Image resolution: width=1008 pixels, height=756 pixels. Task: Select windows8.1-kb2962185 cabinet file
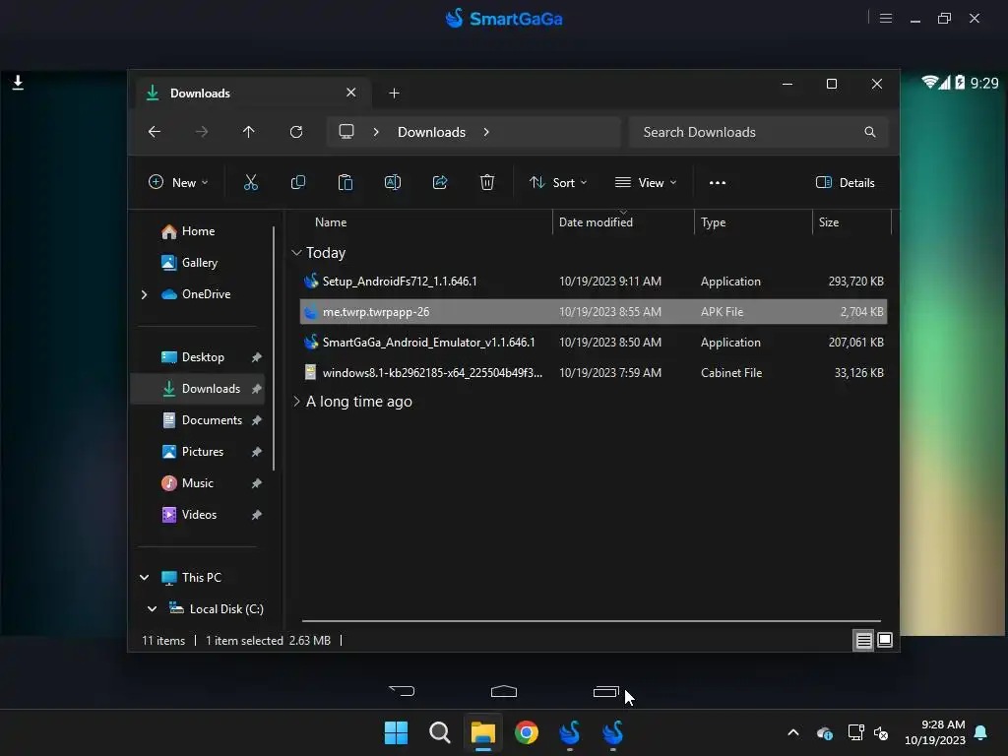594,373
